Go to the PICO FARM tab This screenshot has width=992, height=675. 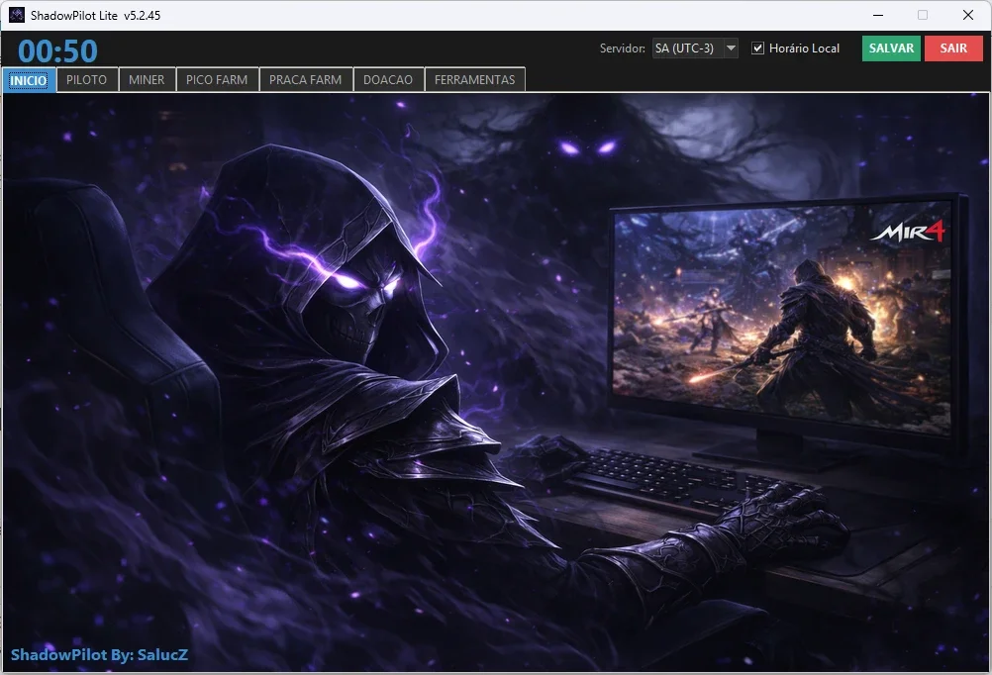tap(217, 80)
